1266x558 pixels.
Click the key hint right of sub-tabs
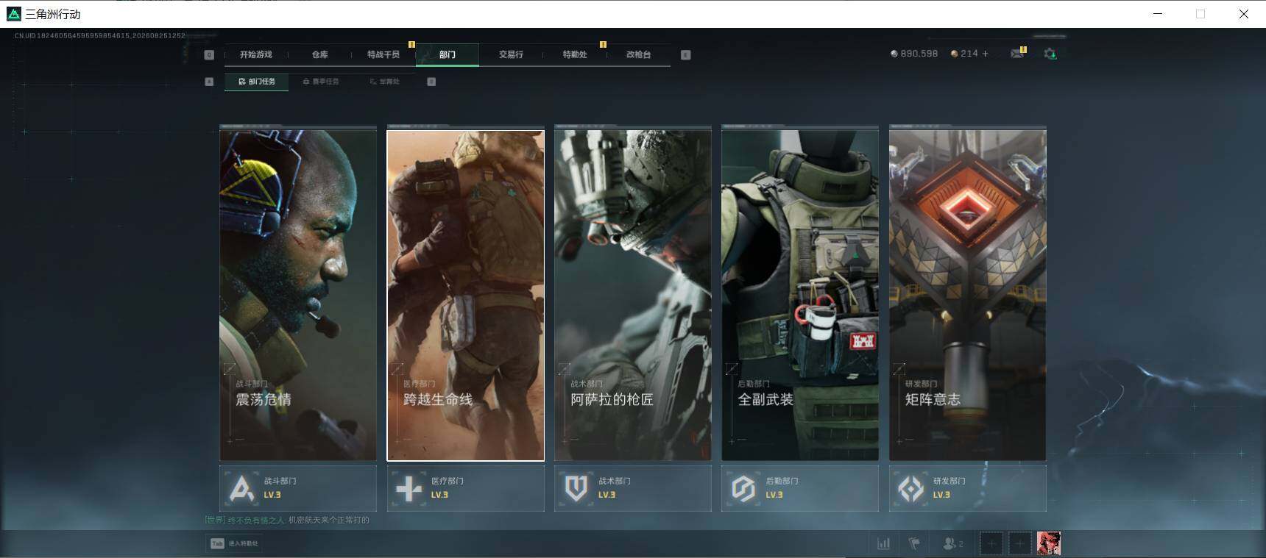point(431,82)
